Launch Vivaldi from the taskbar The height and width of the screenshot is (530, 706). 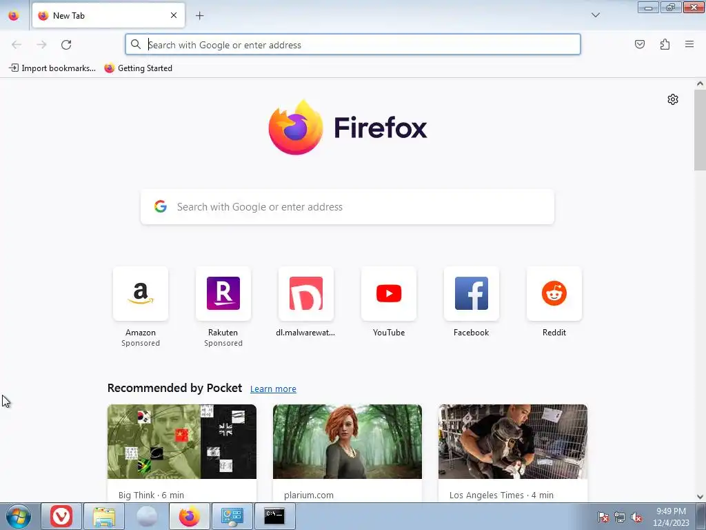(x=61, y=516)
